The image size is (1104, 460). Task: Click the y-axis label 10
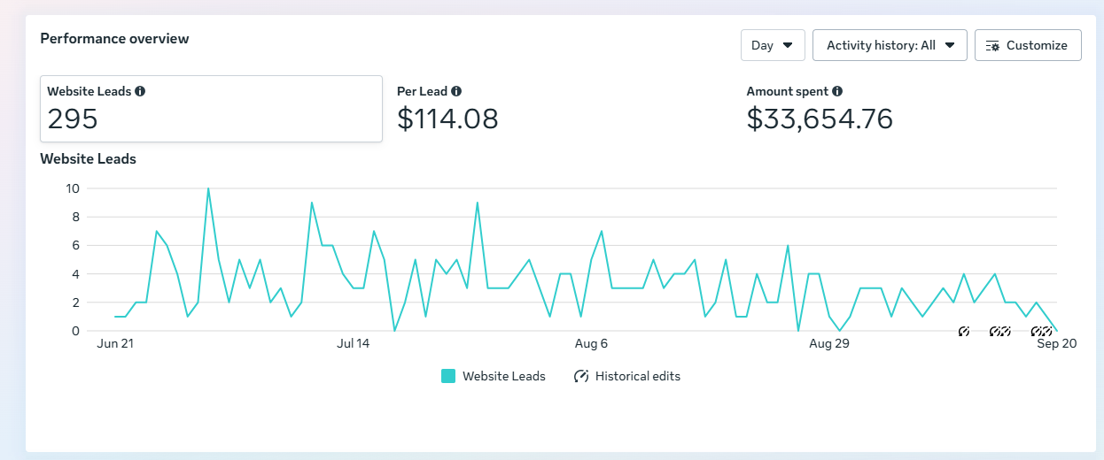(73, 188)
